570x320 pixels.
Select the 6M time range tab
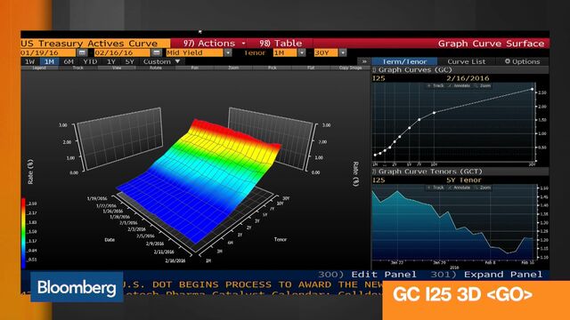click(x=69, y=61)
